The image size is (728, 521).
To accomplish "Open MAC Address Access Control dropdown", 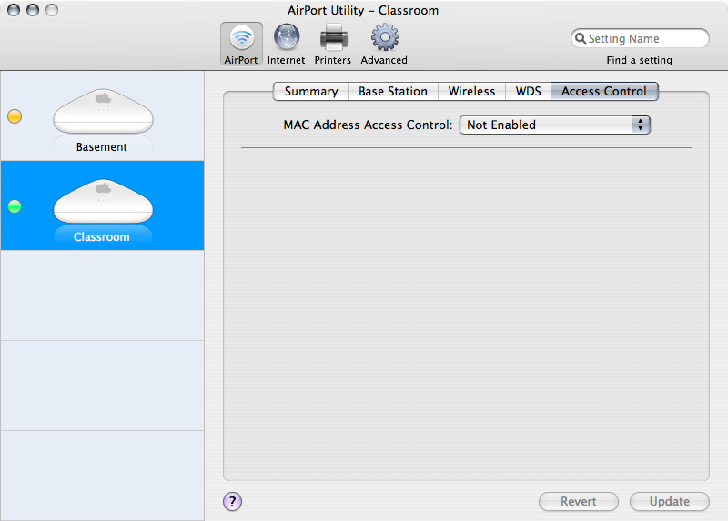I will tap(555, 125).
